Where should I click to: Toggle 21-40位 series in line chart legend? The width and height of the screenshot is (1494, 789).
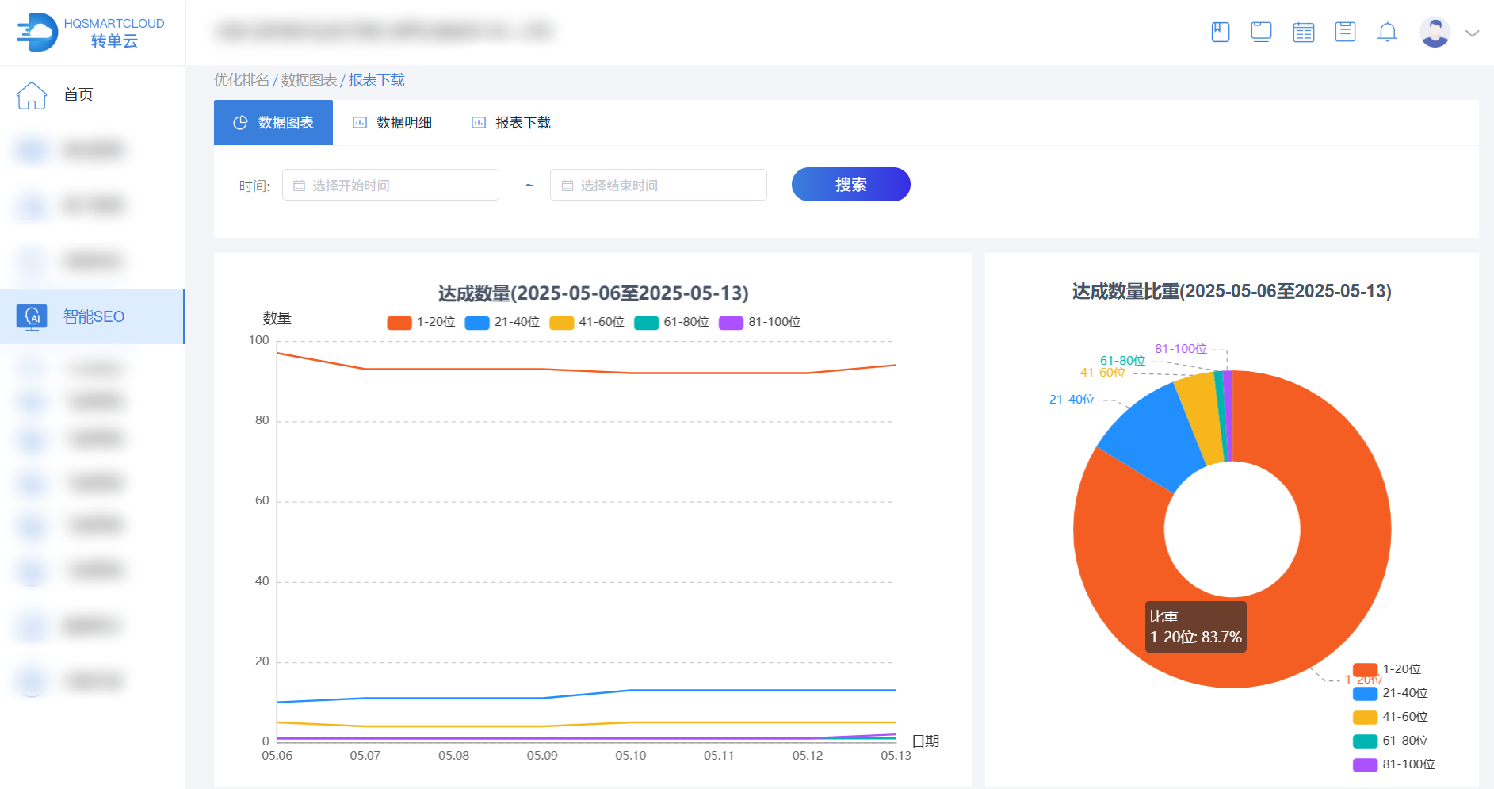502,322
